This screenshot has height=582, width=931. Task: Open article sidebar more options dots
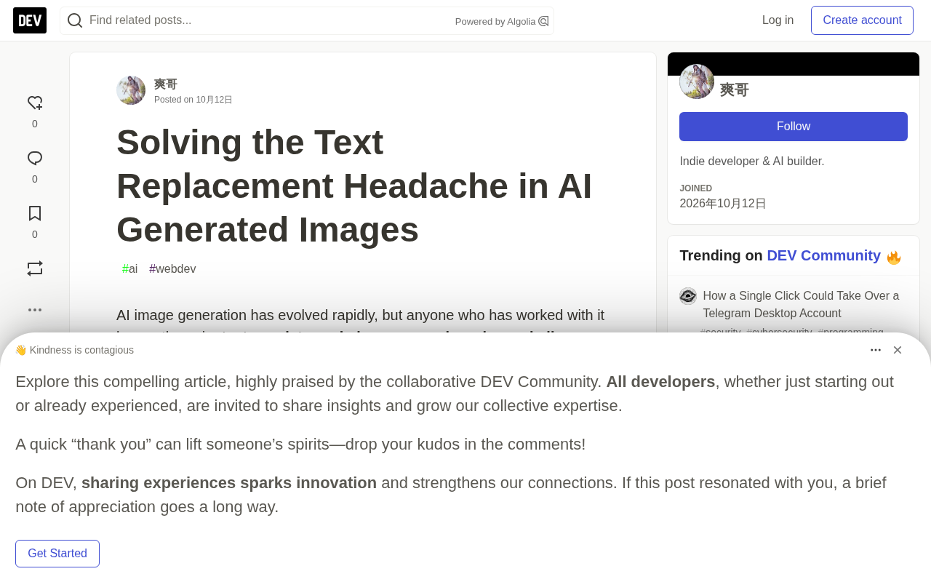click(35, 310)
